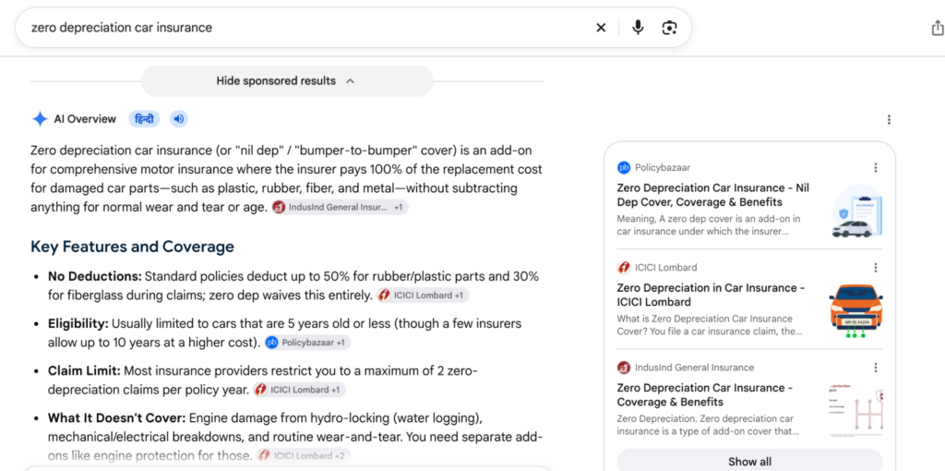Click the Eligibility bold text
945x471 pixels.
click(x=78, y=324)
